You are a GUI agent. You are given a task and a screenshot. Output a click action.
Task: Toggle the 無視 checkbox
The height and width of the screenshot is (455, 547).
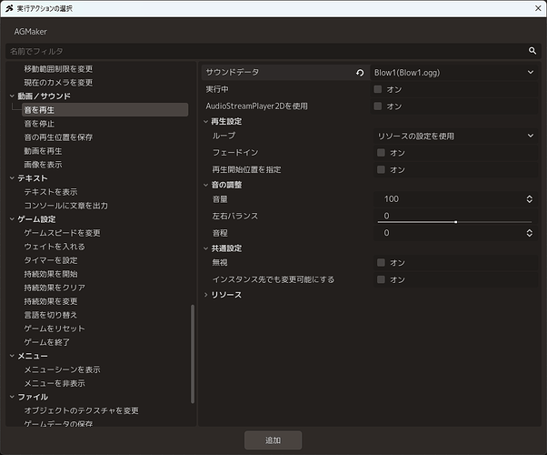[381, 262]
